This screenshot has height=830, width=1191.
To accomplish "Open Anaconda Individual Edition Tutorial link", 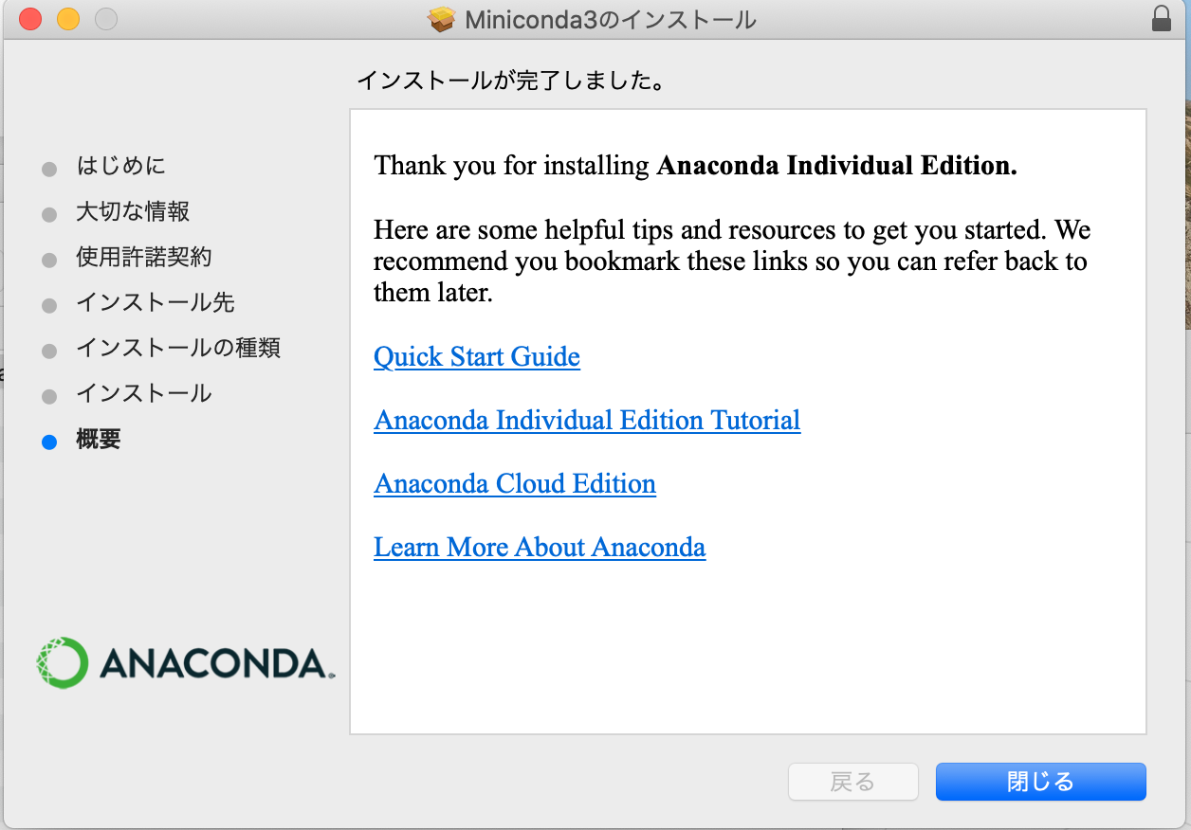I will (x=587, y=421).
